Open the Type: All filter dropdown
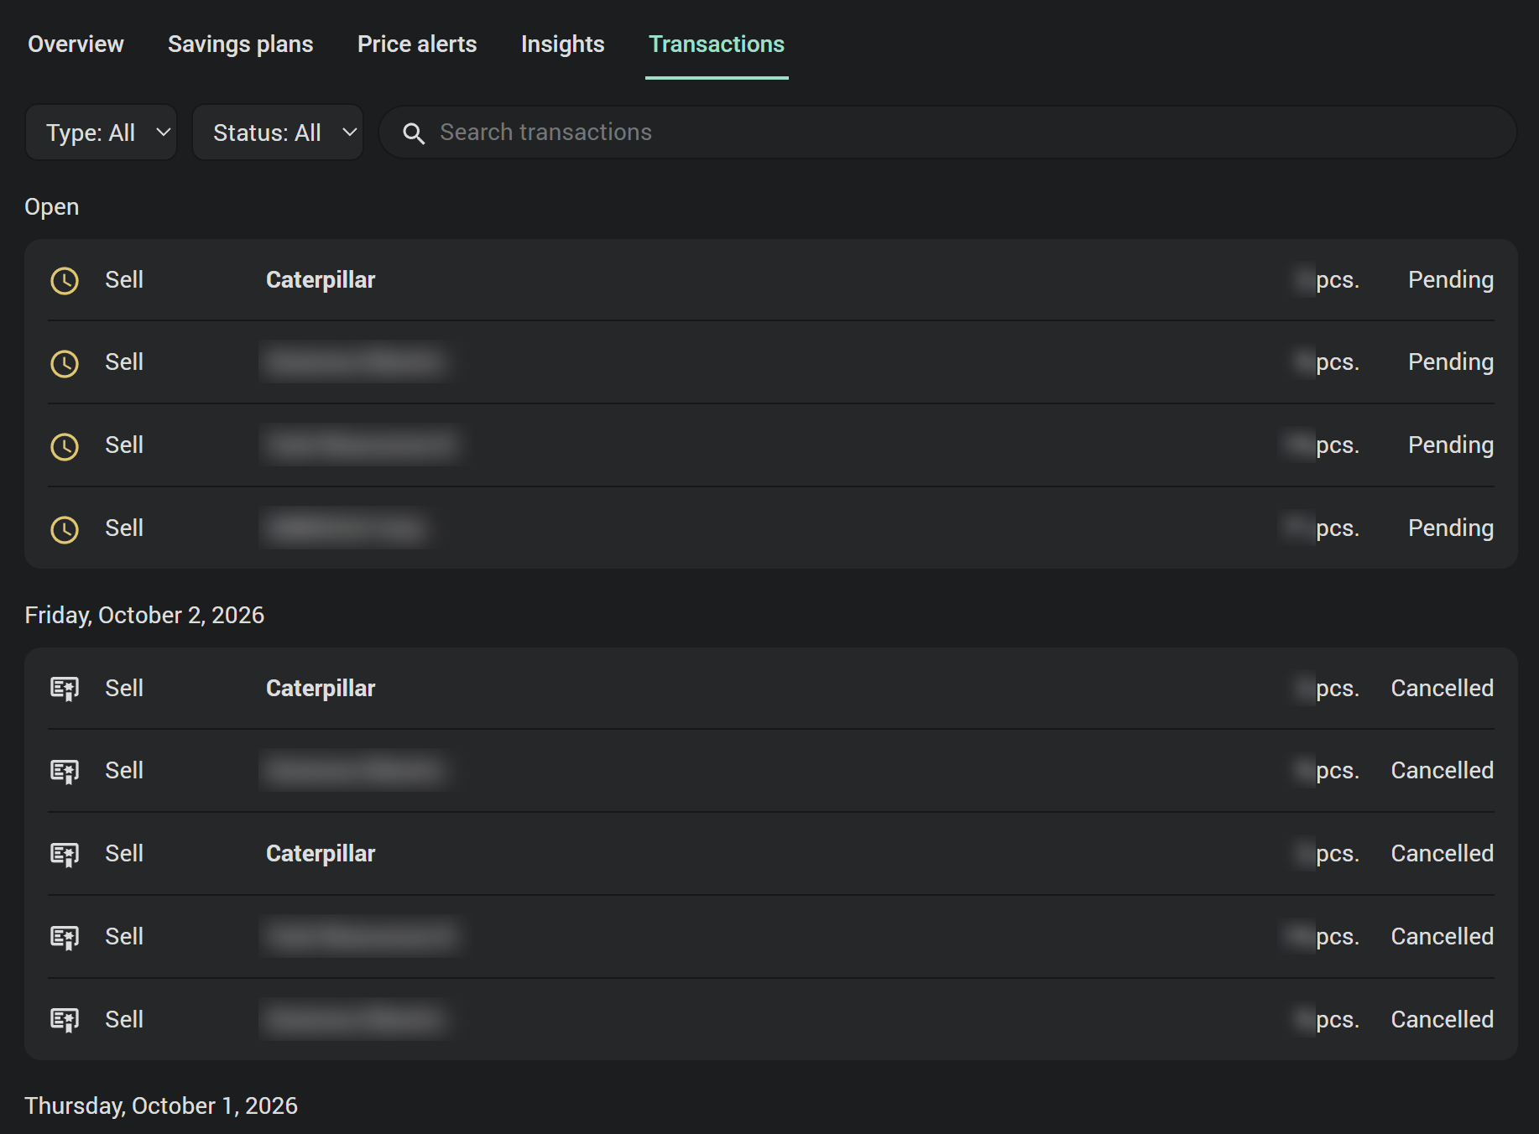 coord(101,133)
